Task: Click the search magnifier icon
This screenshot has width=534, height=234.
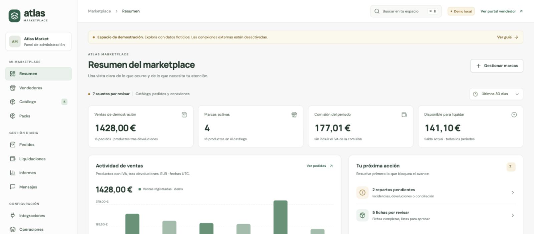Action: [x=377, y=11]
